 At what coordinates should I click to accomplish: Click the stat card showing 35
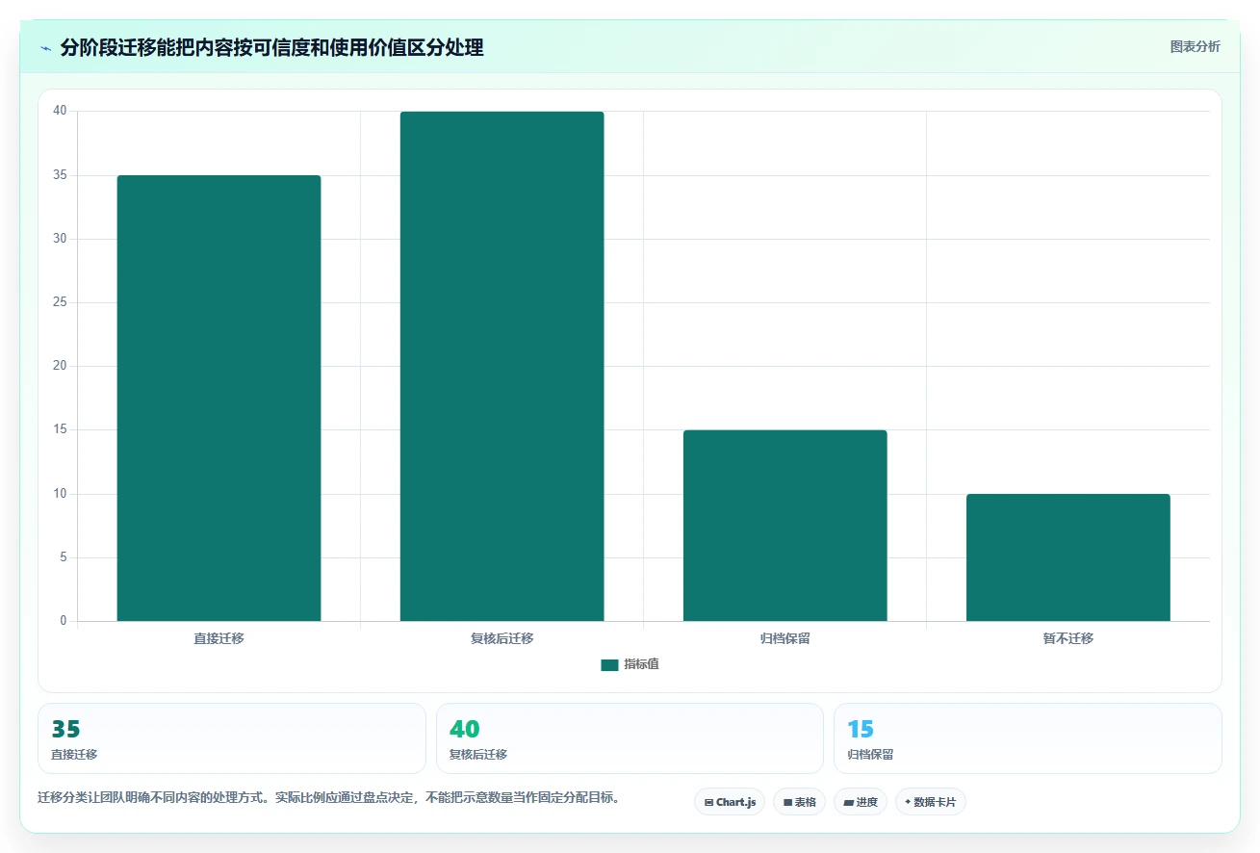(x=231, y=738)
